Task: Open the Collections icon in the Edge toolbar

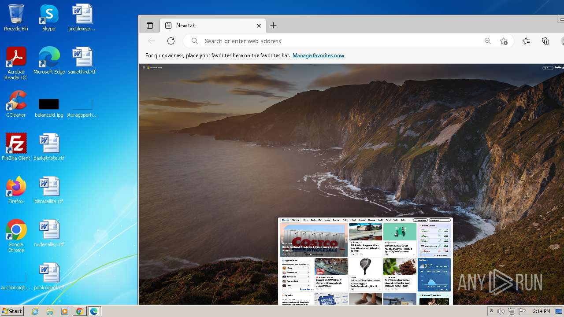Action: coord(545,41)
